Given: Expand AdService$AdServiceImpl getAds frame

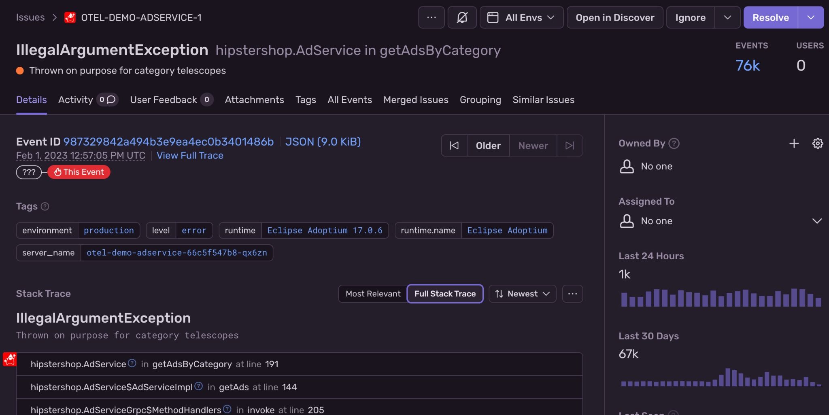Looking at the screenshot, I should [299, 387].
